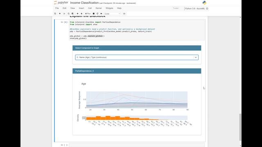Click the PartialDependence_0 panel header
This screenshot has width=262, height=147.
point(137,71)
